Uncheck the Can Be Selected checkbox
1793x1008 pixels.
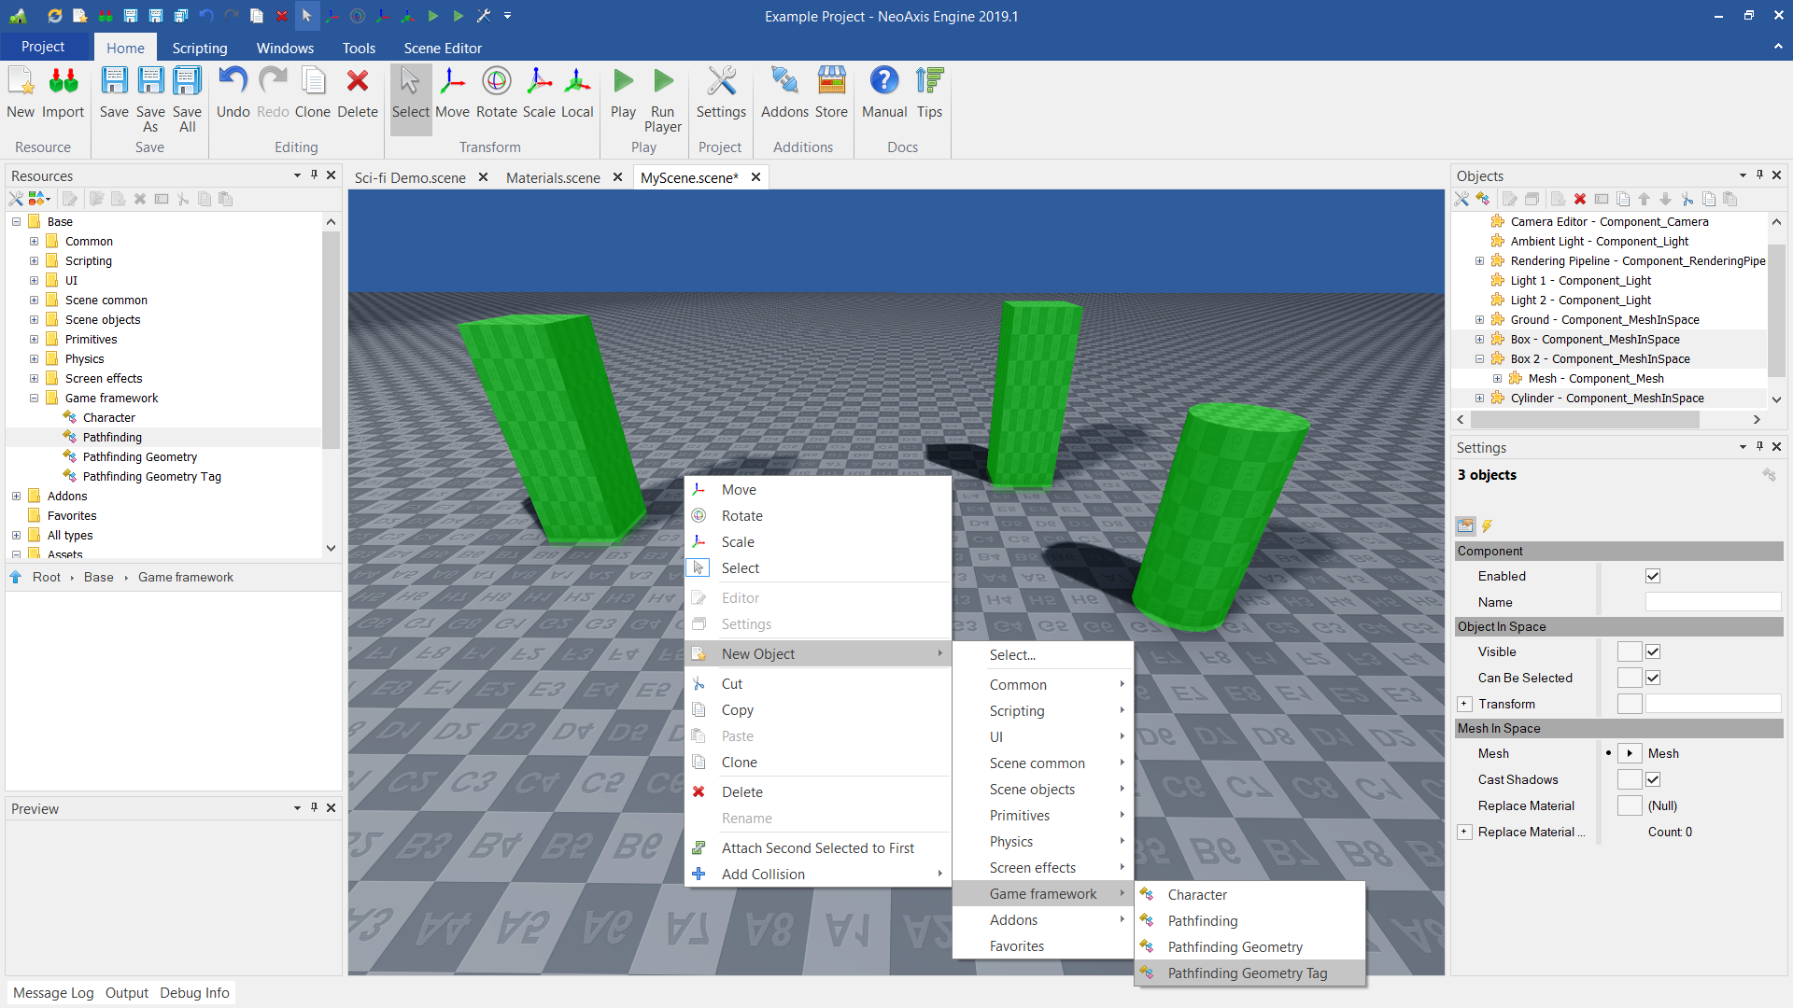tap(1653, 678)
